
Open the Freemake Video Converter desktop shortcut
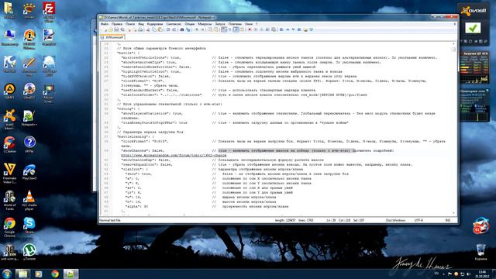(9, 173)
